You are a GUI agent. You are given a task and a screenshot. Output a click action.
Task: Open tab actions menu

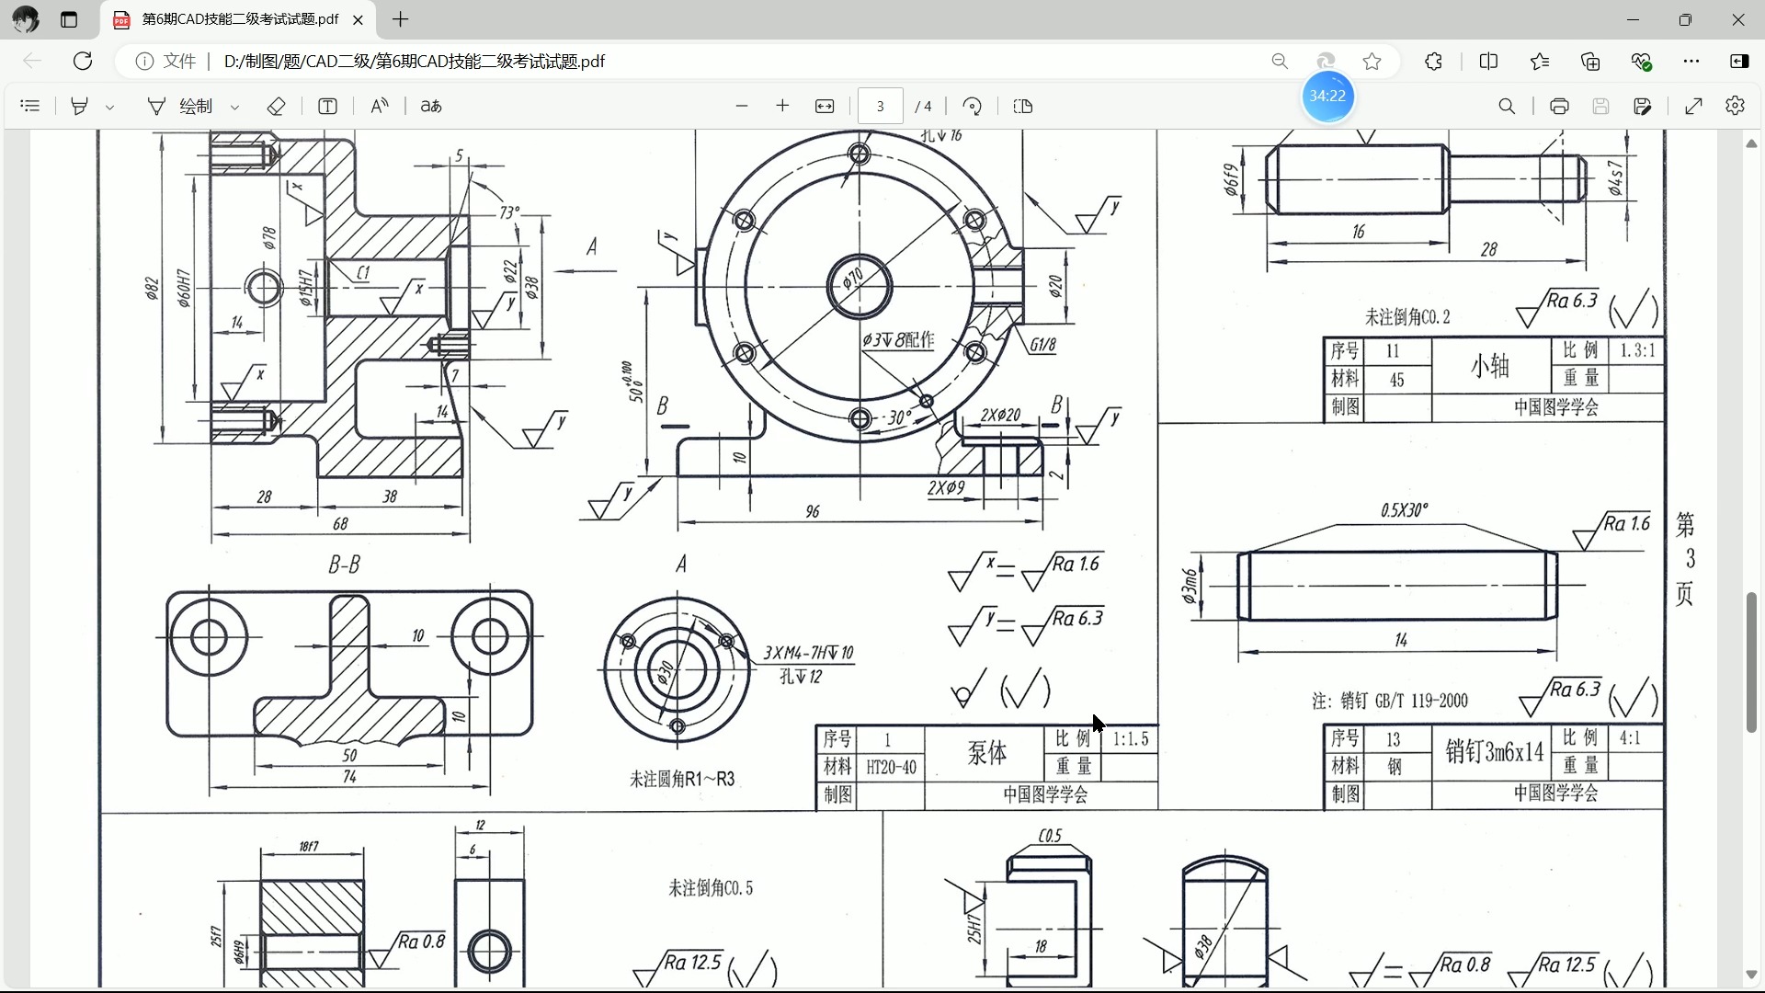coord(69,19)
